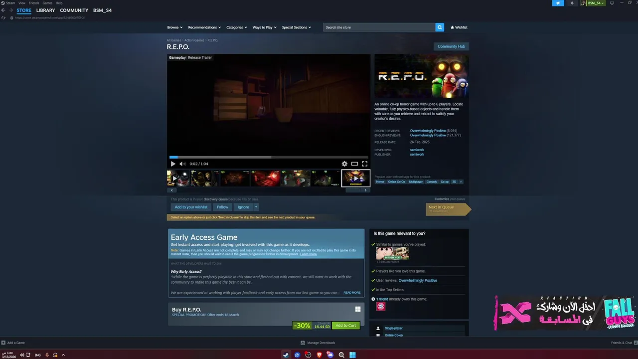
Task: Click the Horror tag
Action: click(x=380, y=182)
